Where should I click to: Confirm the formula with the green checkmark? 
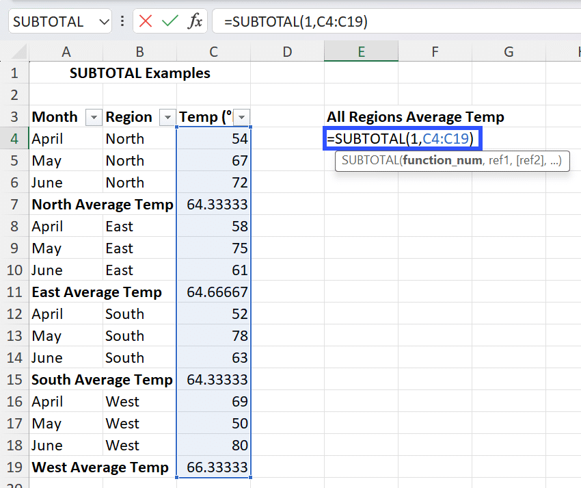170,21
